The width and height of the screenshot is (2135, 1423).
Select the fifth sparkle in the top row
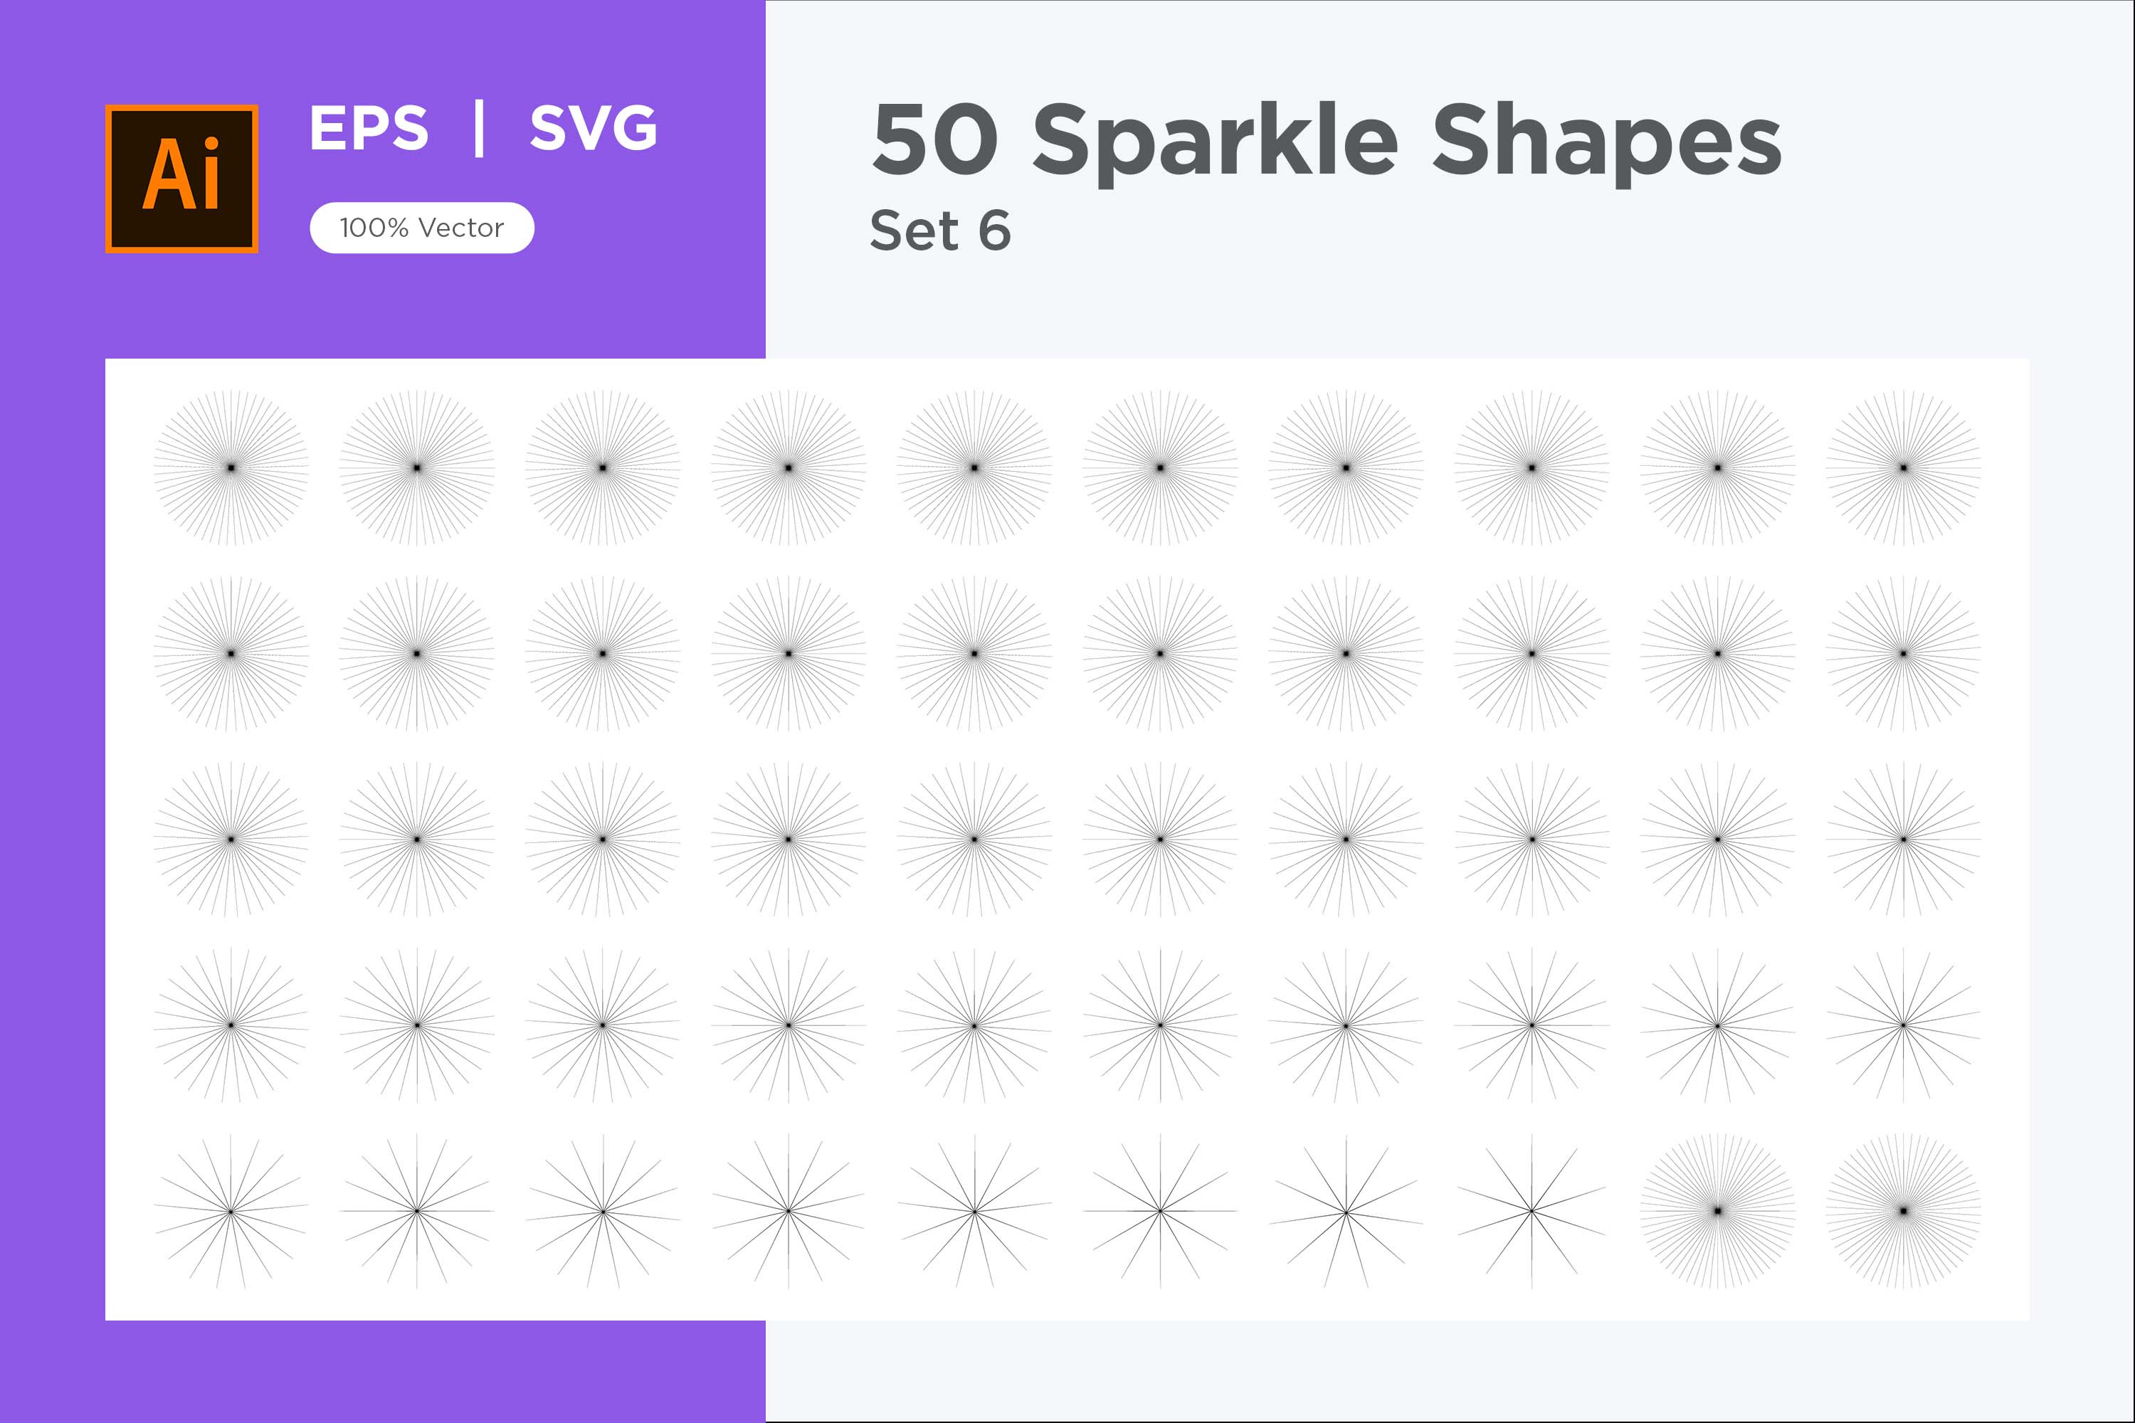coord(975,468)
